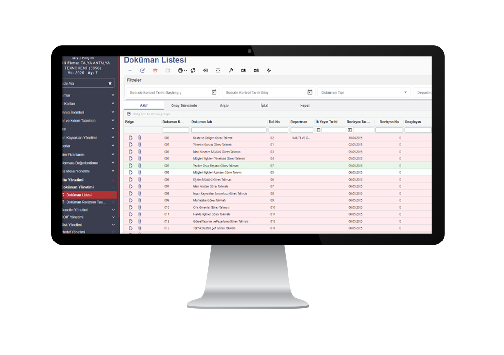Click attachment paperclip for Kalite ve Gelişim row
This screenshot has width=504, height=355.
[x=140, y=138]
